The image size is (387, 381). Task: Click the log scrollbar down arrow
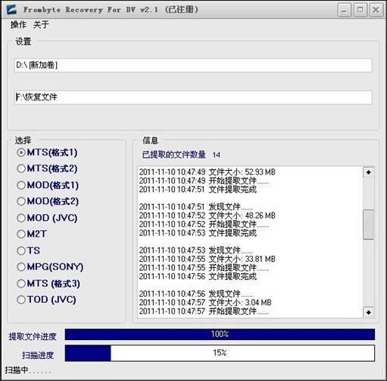coord(369,312)
